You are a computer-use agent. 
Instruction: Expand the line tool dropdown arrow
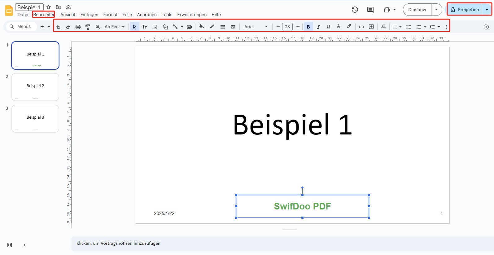click(x=182, y=27)
